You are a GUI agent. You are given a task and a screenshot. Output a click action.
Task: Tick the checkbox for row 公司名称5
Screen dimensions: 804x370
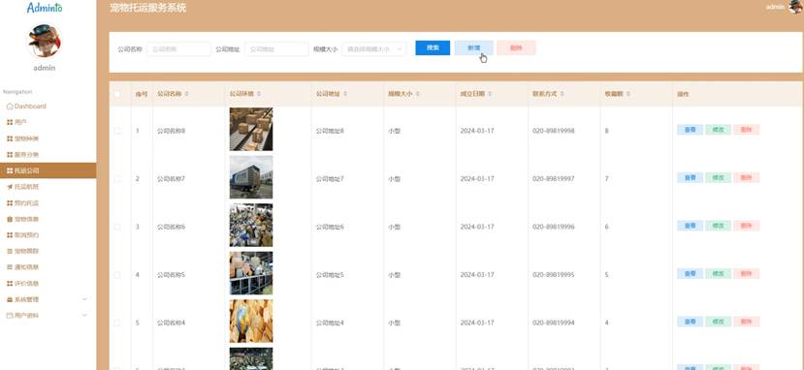point(117,275)
